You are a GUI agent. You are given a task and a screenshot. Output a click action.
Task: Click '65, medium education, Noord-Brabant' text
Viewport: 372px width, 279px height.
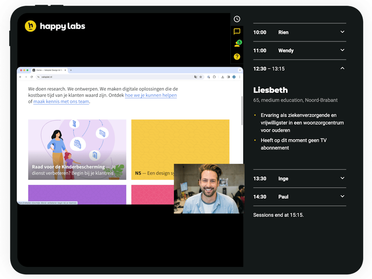[x=295, y=100]
